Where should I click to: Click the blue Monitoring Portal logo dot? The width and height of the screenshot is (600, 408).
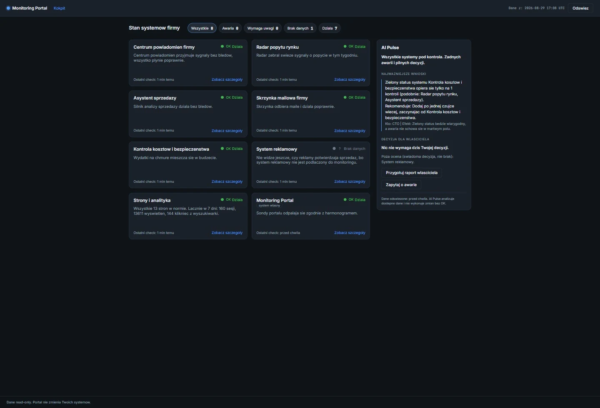(8, 8)
